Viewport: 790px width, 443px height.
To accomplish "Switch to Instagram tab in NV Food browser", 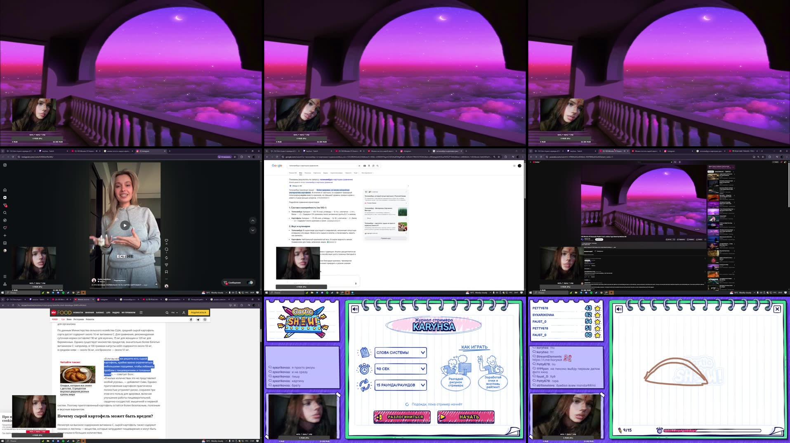I will 106,300.
